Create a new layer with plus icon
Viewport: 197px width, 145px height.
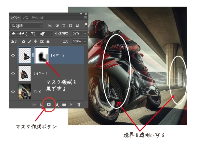pos(72,105)
